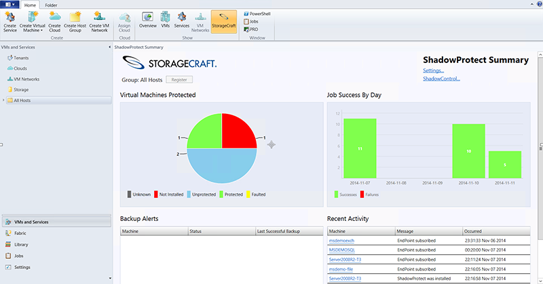Click '23:31:33 Nov 06 2014' cell

point(485,241)
